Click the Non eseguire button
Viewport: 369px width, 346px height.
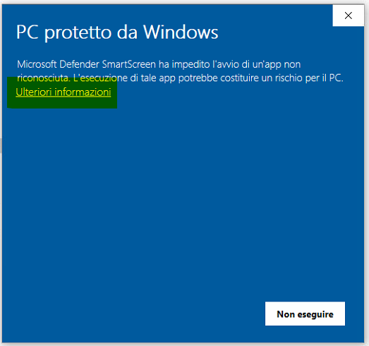tap(305, 314)
